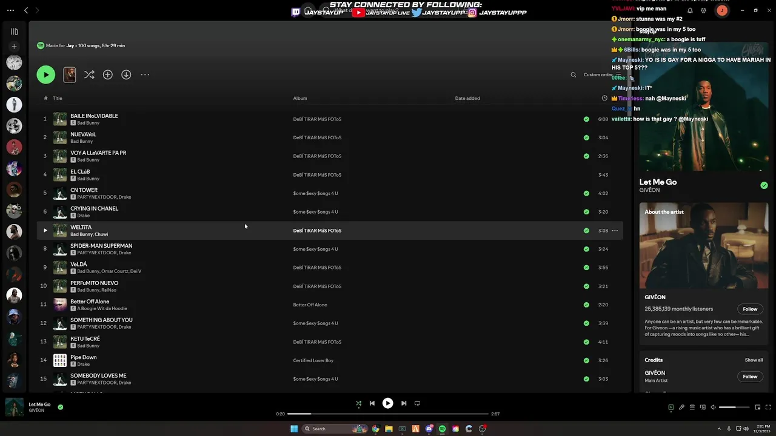776x436 pixels.
Task: Play WELTiTA using the row play icon
Action: tap(45, 231)
